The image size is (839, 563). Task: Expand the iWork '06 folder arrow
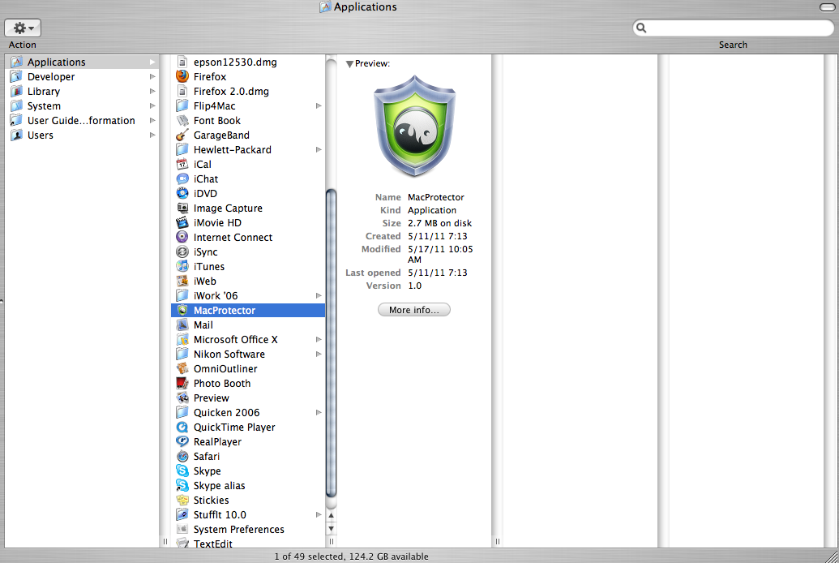coord(319,295)
